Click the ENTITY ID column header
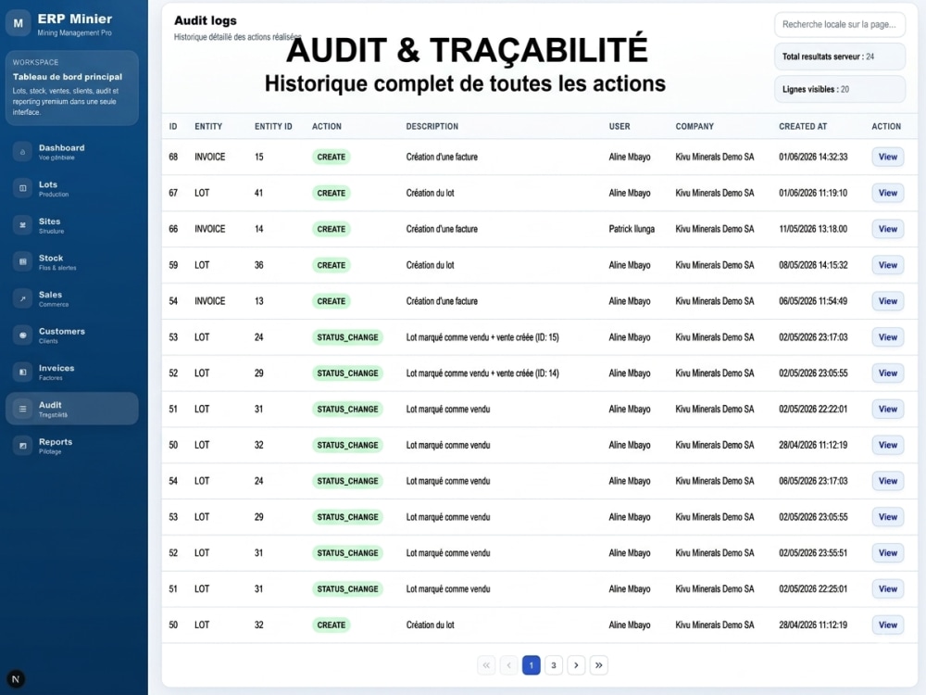Image resolution: width=926 pixels, height=695 pixels. point(273,126)
